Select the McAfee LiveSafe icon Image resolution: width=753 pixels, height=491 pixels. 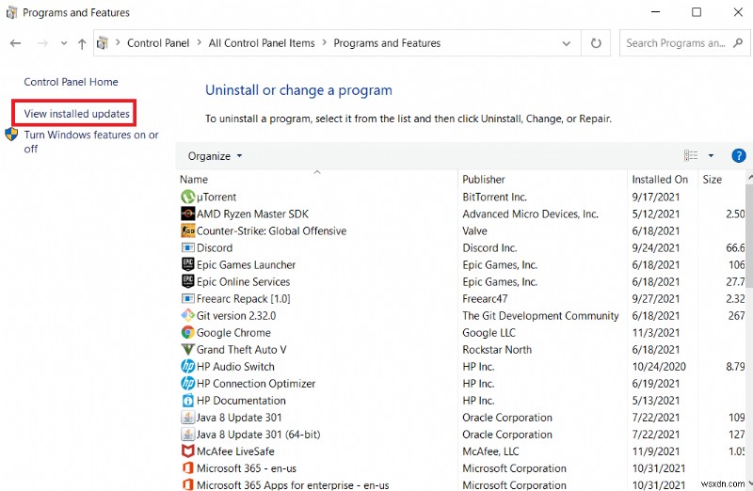tap(187, 451)
